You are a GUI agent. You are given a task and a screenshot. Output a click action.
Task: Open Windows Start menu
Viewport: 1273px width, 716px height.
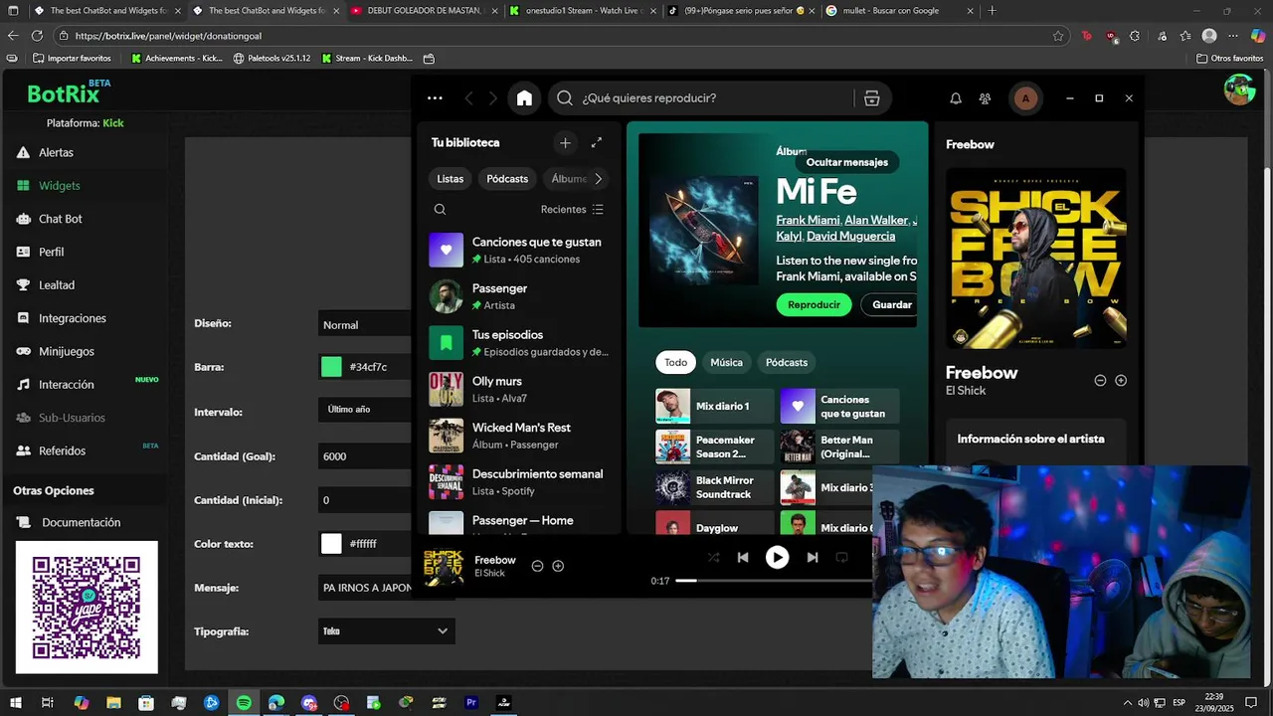click(x=16, y=703)
